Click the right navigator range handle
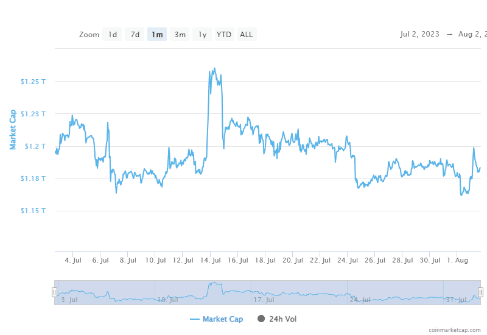This screenshot has width=487, height=335. click(480, 292)
